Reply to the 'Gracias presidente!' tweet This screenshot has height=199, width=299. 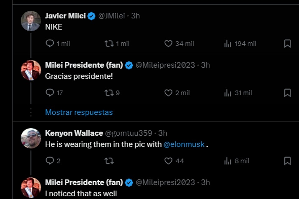[x=50, y=93]
